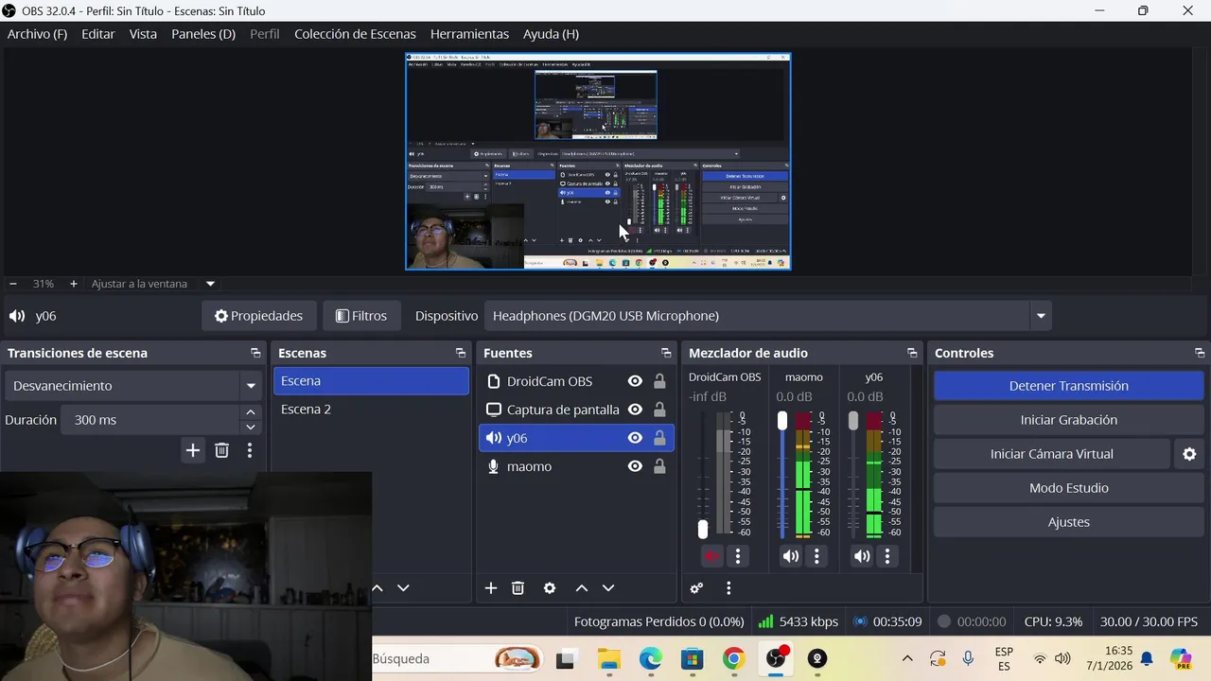This screenshot has width=1211, height=681.
Task: Lock the Captura de pantalla source
Action: click(x=659, y=410)
